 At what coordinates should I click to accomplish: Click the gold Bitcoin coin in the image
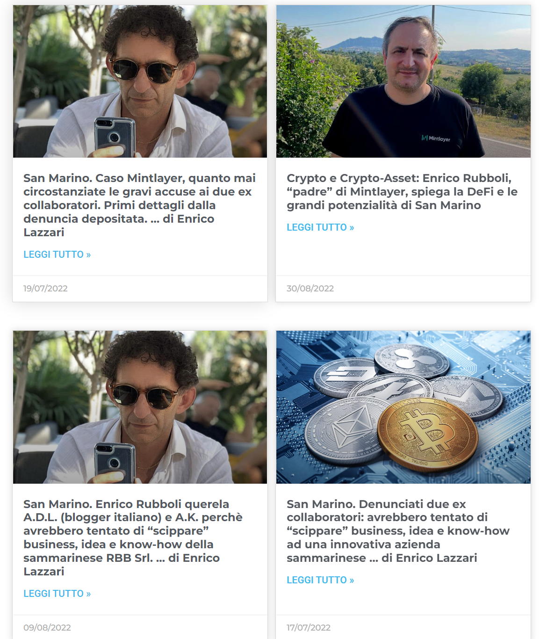[427, 435]
